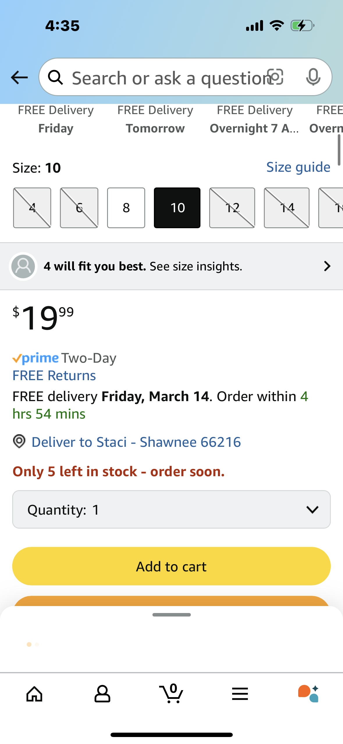343x744 pixels.
Task: Open size insights chevron arrow
Action: [327, 266]
